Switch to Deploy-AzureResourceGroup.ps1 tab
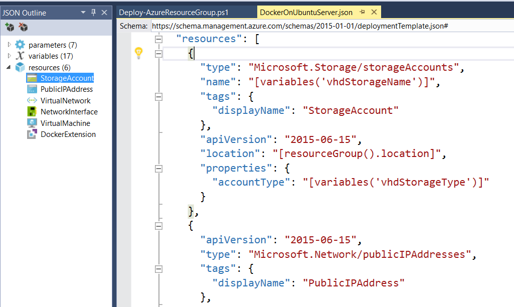The height and width of the screenshot is (307, 514). [x=174, y=13]
